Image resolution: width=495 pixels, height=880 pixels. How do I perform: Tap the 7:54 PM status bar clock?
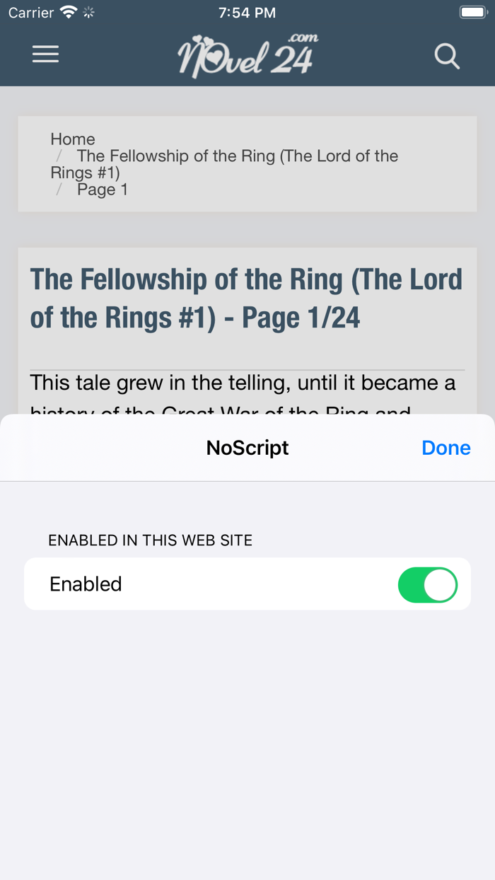(x=247, y=12)
